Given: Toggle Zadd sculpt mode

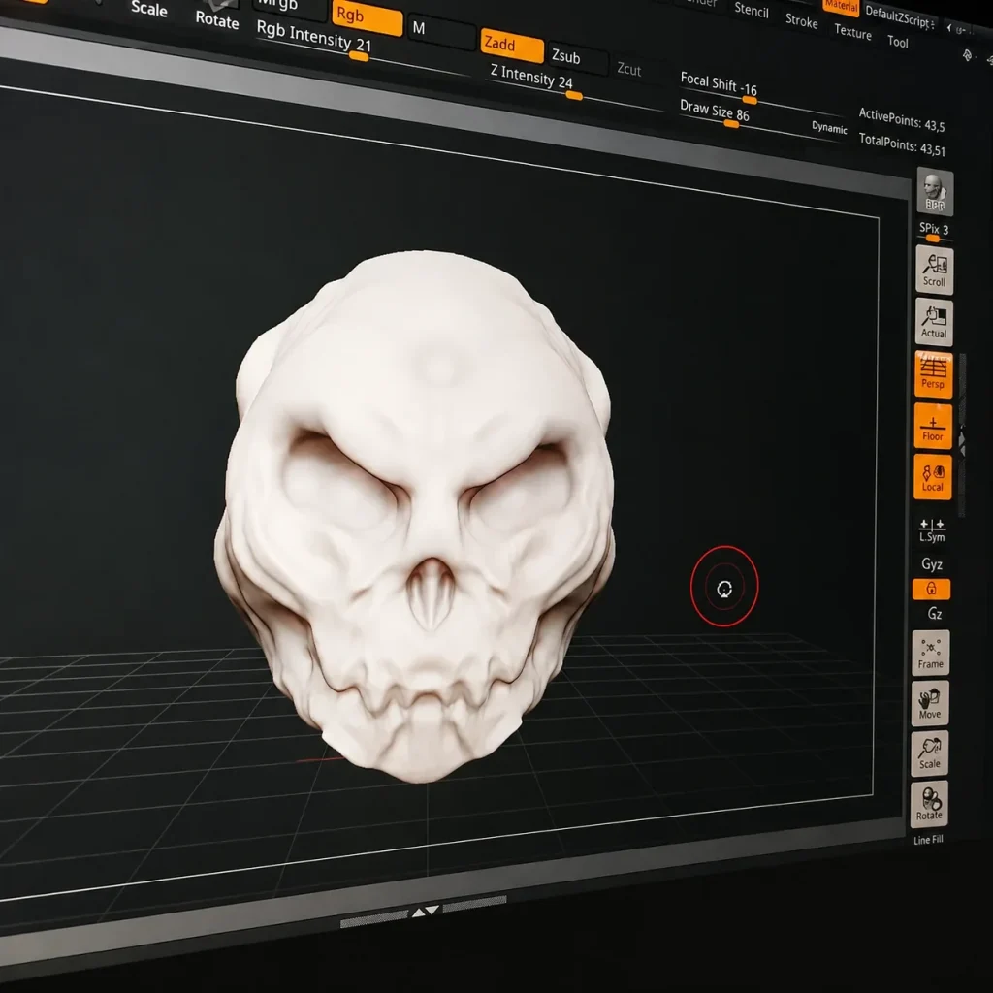Looking at the screenshot, I should click(511, 46).
